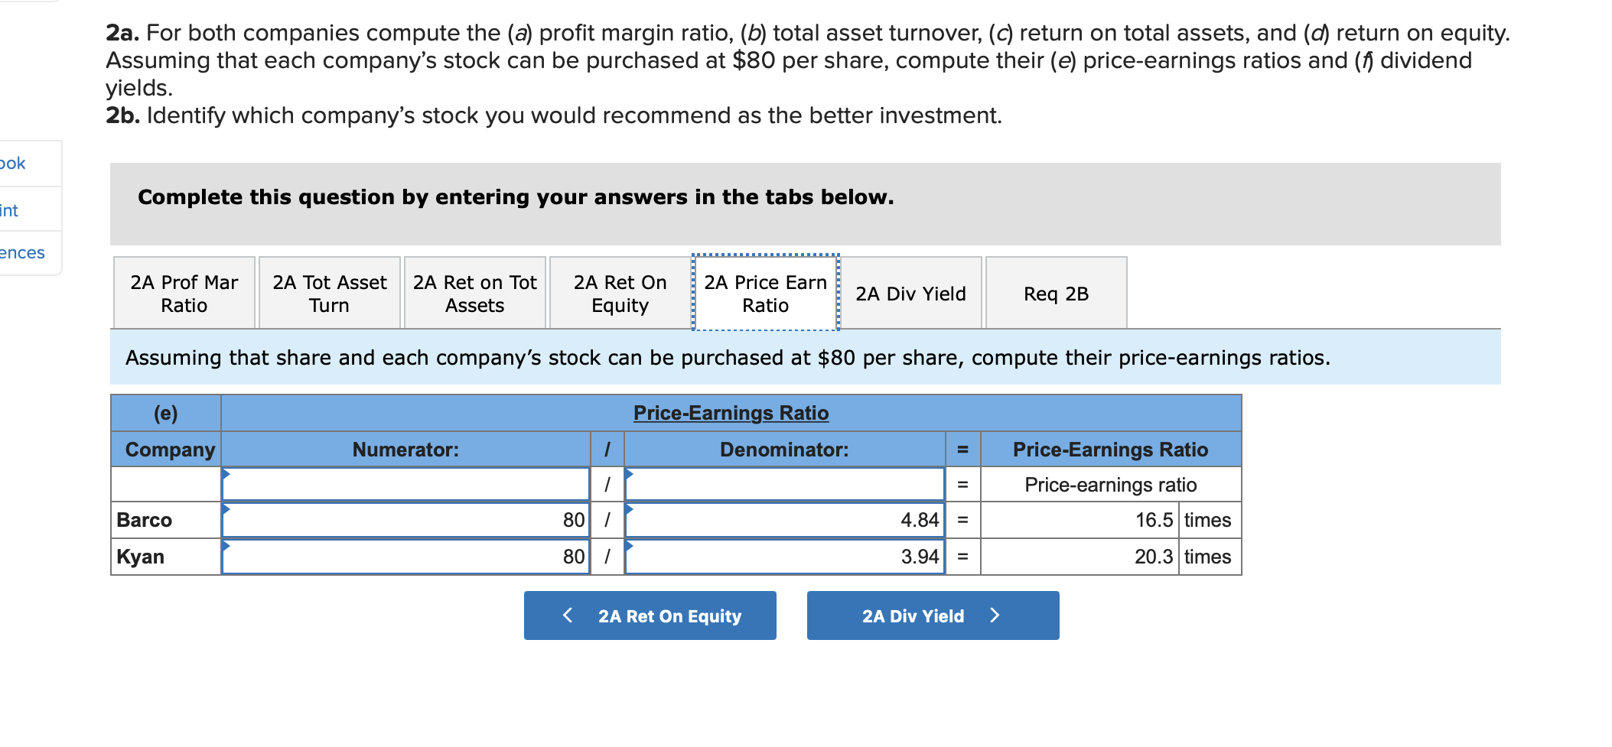Click Barco numerator field showing 80
Image resolution: width=1612 pixels, height=747 pixels.
coord(405,520)
